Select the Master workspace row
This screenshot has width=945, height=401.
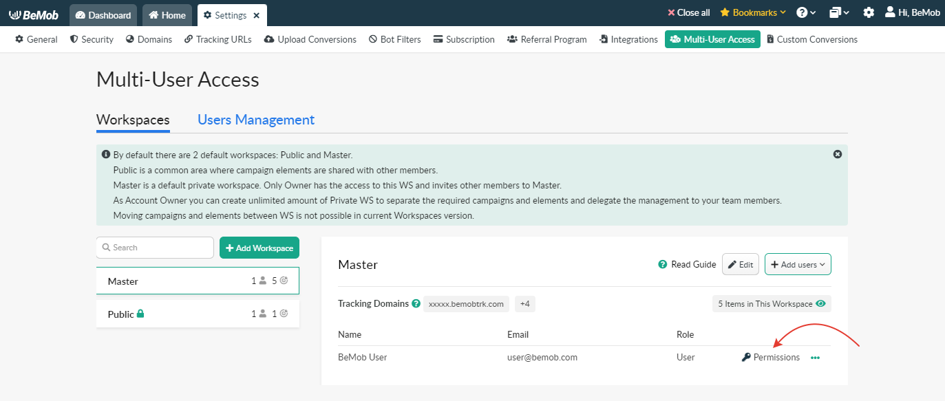(x=198, y=281)
